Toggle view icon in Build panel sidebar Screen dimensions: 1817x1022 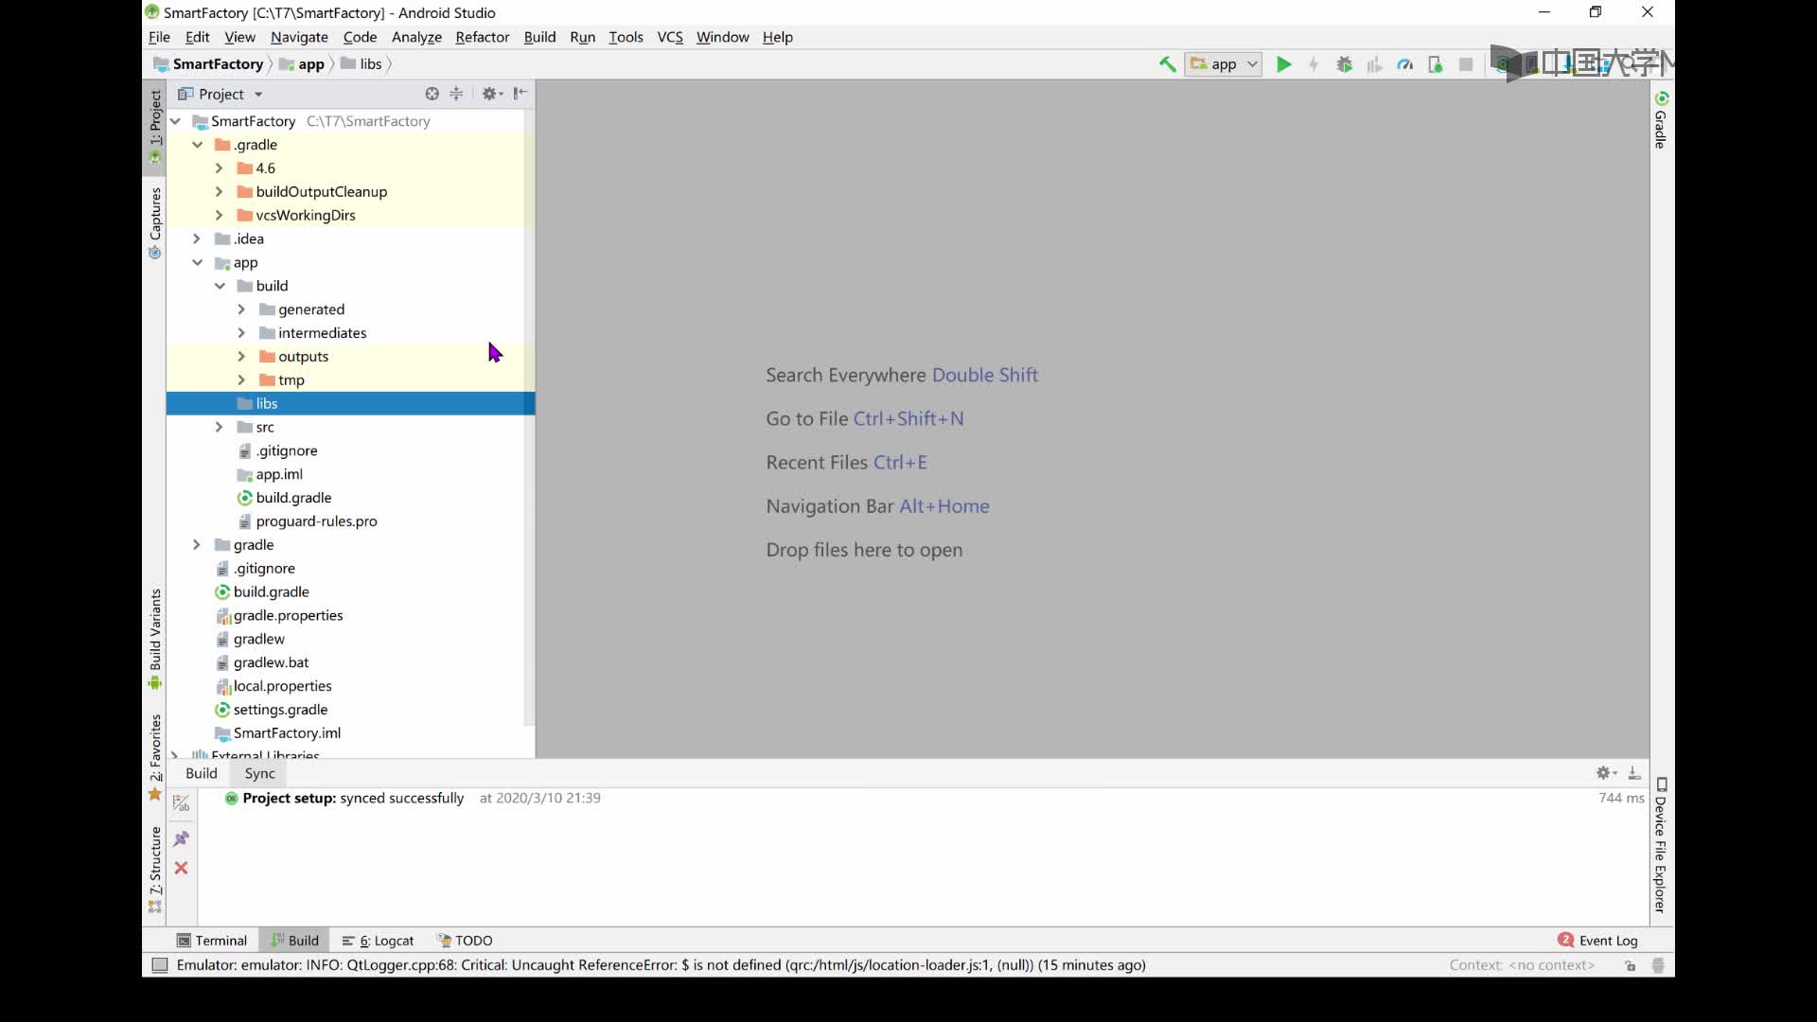coord(182,803)
